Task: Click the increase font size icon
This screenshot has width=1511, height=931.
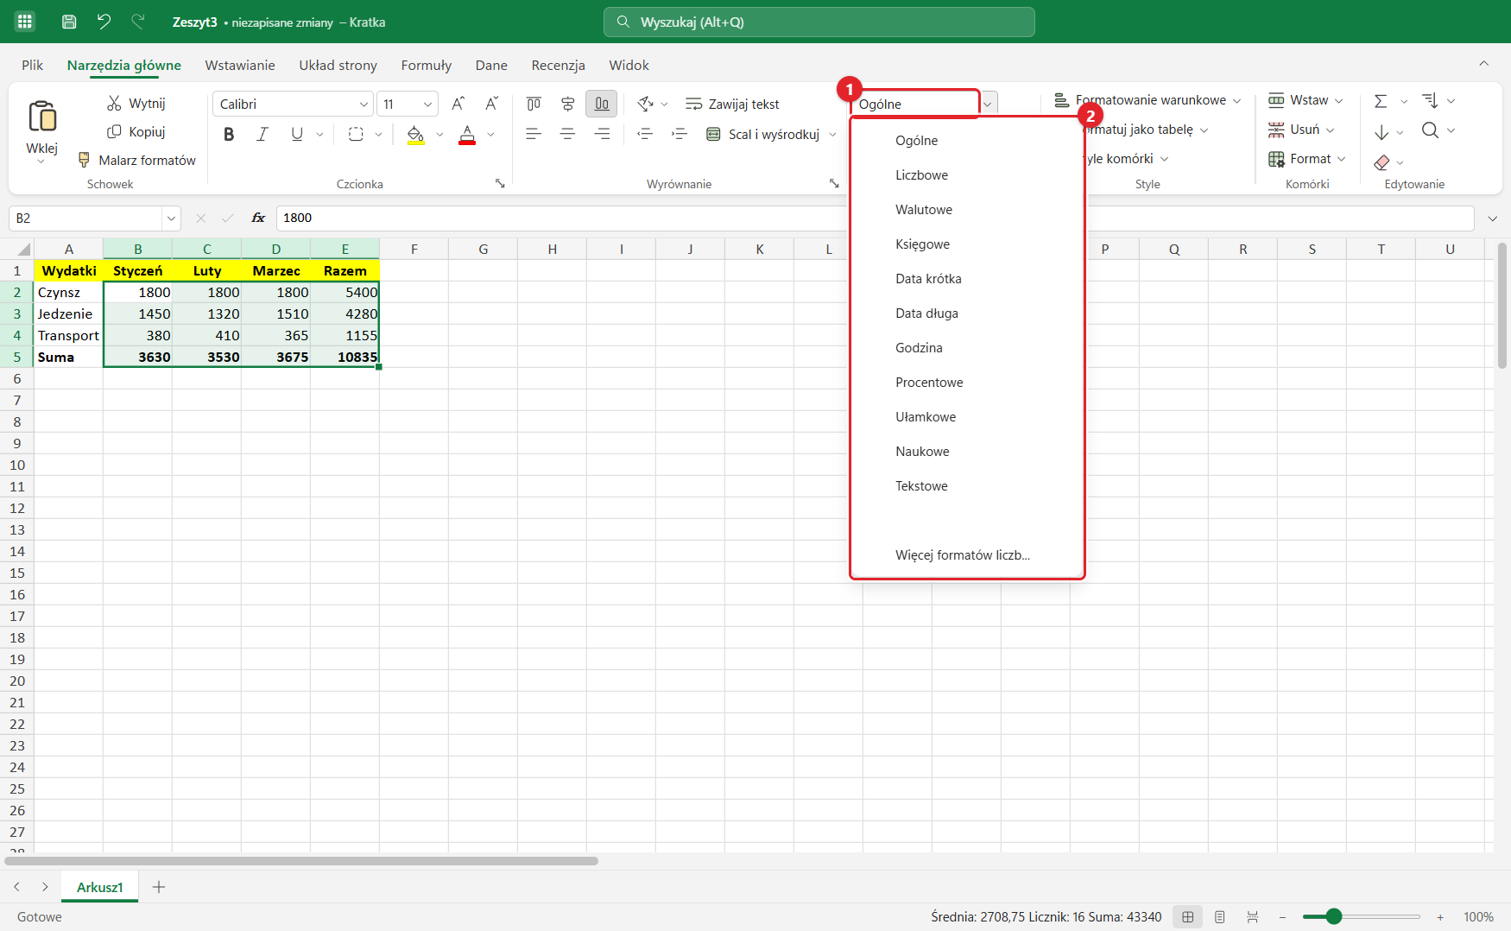Action: pyautogui.click(x=458, y=104)
